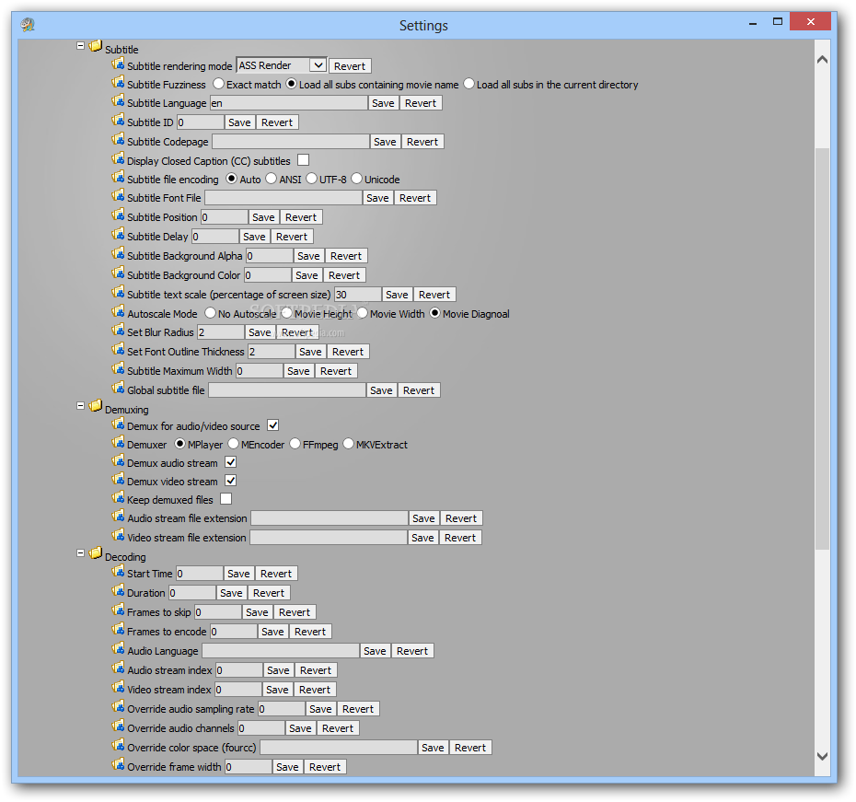Click the icon beside Subtitle ID

click(118, 121)
